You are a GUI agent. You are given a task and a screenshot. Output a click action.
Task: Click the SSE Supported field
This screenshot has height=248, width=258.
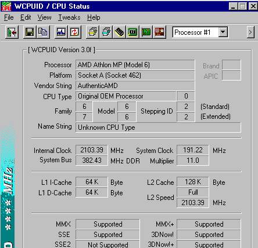[107, 235]
